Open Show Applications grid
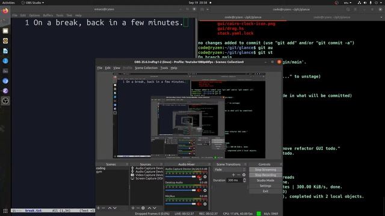The image size is (385, 216). [5, 211]
